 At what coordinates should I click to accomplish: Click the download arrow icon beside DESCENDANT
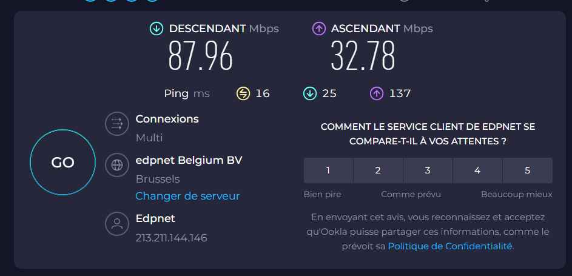coord(156,29)
